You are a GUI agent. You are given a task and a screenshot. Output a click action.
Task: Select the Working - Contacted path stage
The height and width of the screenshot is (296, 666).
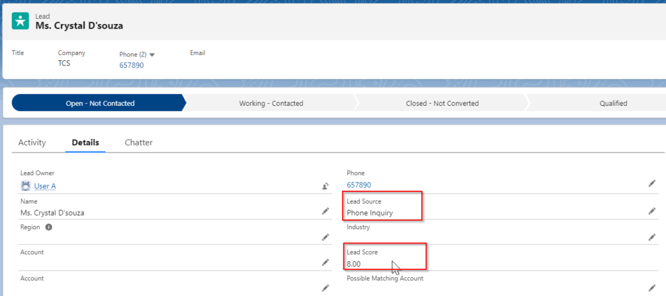271,103
